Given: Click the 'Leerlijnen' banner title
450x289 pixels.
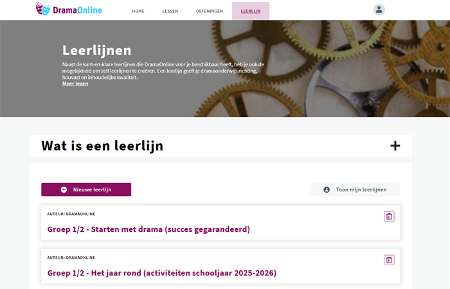Looking at the screenshot, I should click(96, 51).
